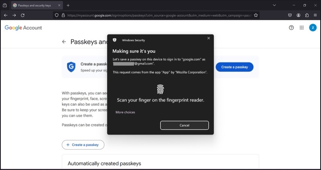Screen dimensions: 321x170
Task: Go back with the Passkeys page arrow
Action: [x=64, y=42]
